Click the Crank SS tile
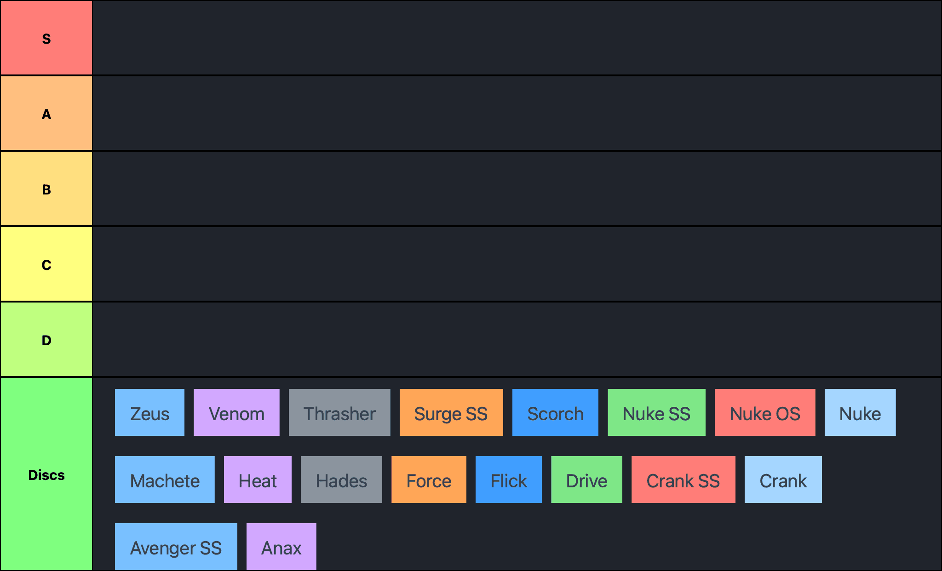 [683, 480]
